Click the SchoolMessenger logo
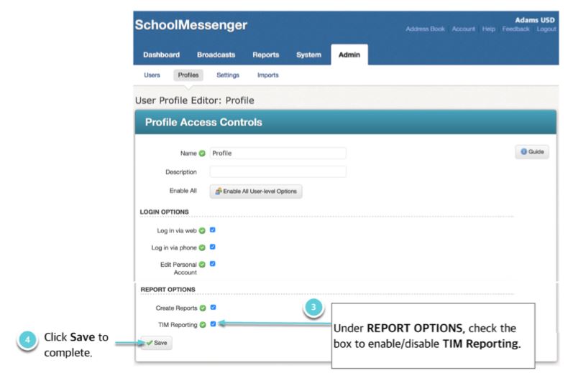This screenshot has height=378, width=573. [x=191, y=25]
